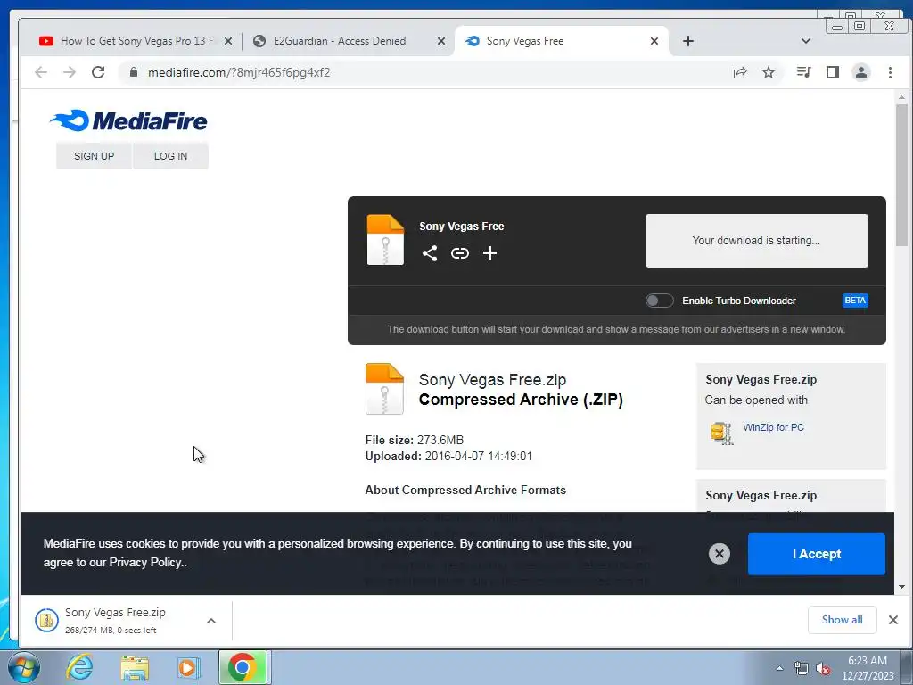
Task: Reload the current page
Action: (x=98, y=72)
